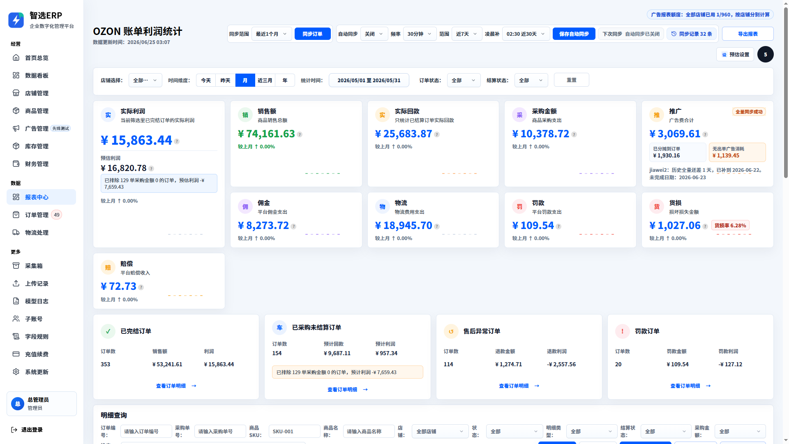Click the 广告管理 megaphone icon

[x=16, y=128]
